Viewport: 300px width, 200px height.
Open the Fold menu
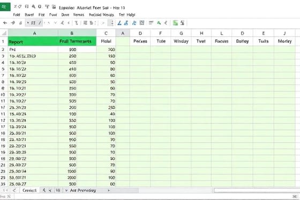17,15
